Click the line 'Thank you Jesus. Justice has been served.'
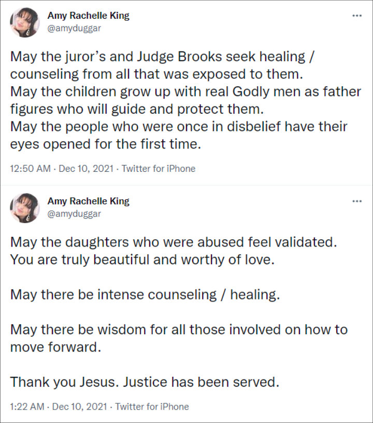This screenshot has height=423, width=373. [145, 382]
